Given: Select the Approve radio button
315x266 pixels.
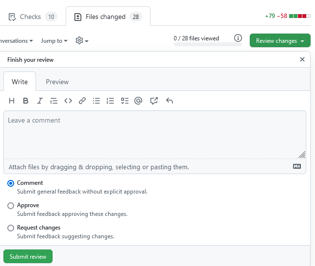Looking at the screenshot, I should [11, 206].
